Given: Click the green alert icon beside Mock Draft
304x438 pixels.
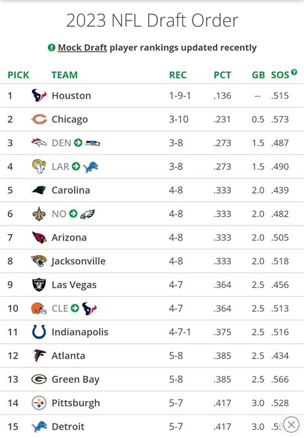Looking at the screenshot, I should 52,47.
